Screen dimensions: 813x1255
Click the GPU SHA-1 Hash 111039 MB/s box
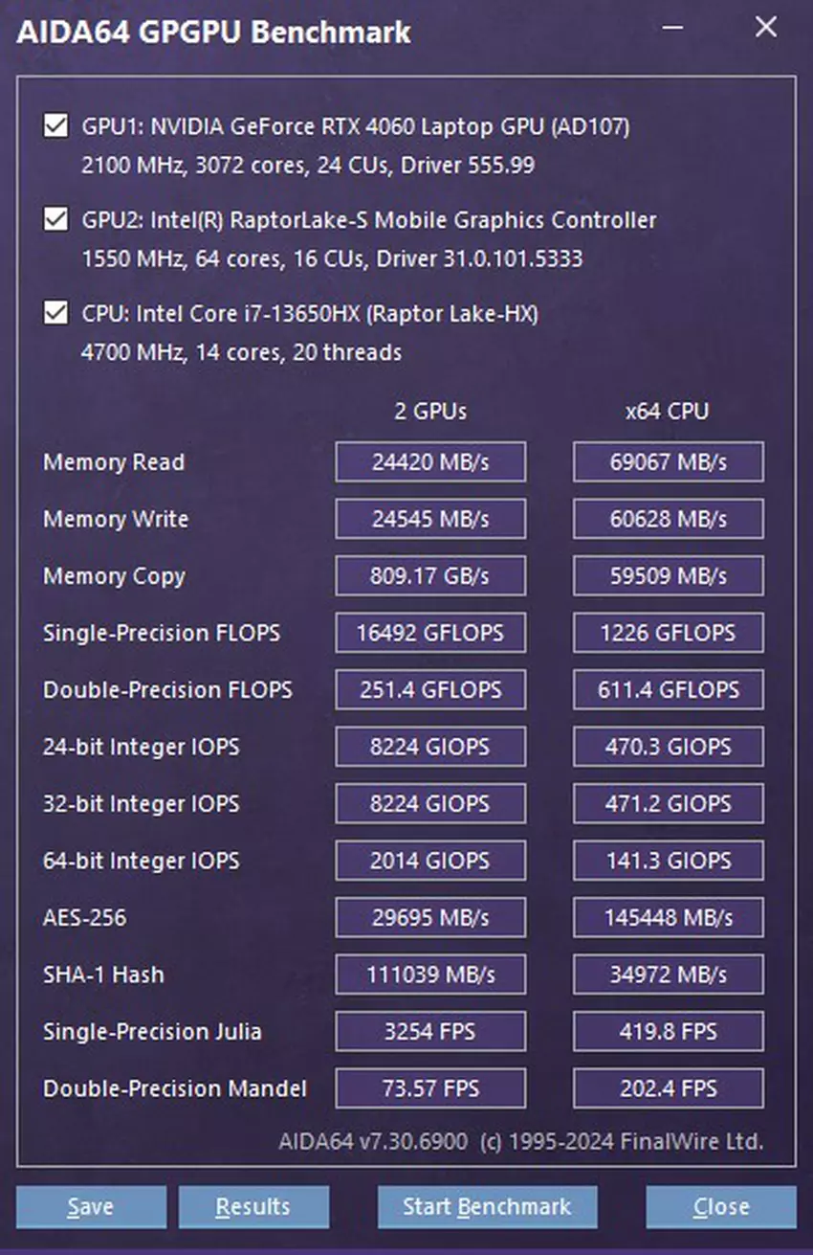[x=430, y=975]
